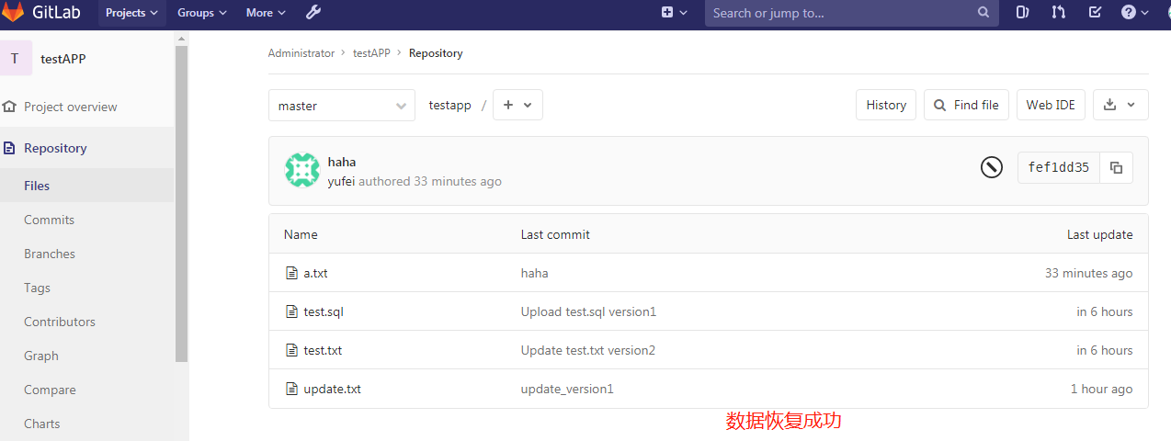
Task: Click the History button
Action: click(886, 105)
